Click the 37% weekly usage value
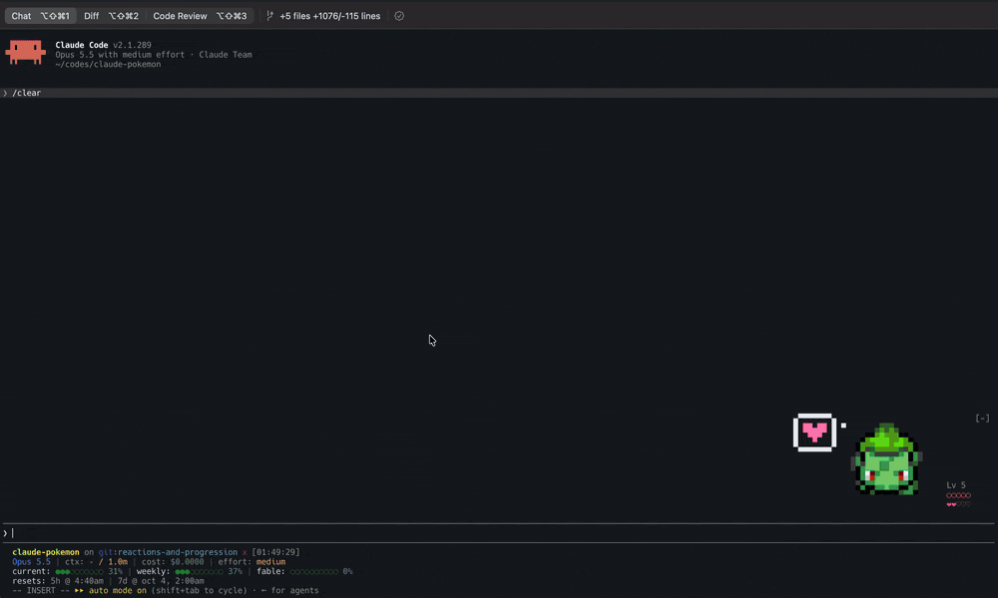This screenshot has height=598, width=998. [x=235, y=571]
